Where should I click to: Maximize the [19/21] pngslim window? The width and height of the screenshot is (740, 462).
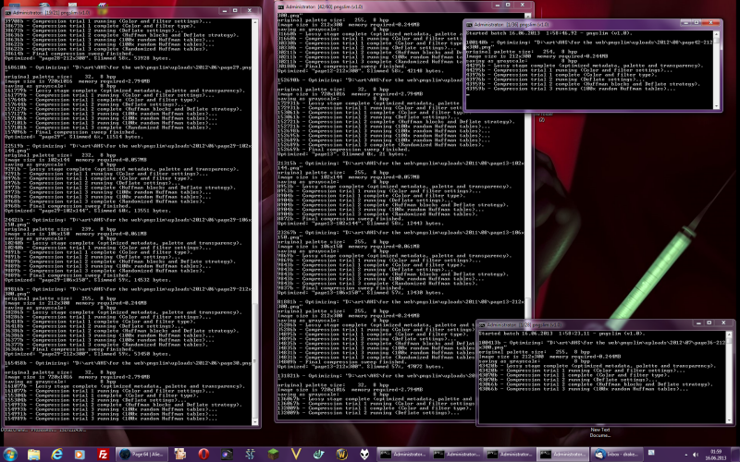pos(235,10)
